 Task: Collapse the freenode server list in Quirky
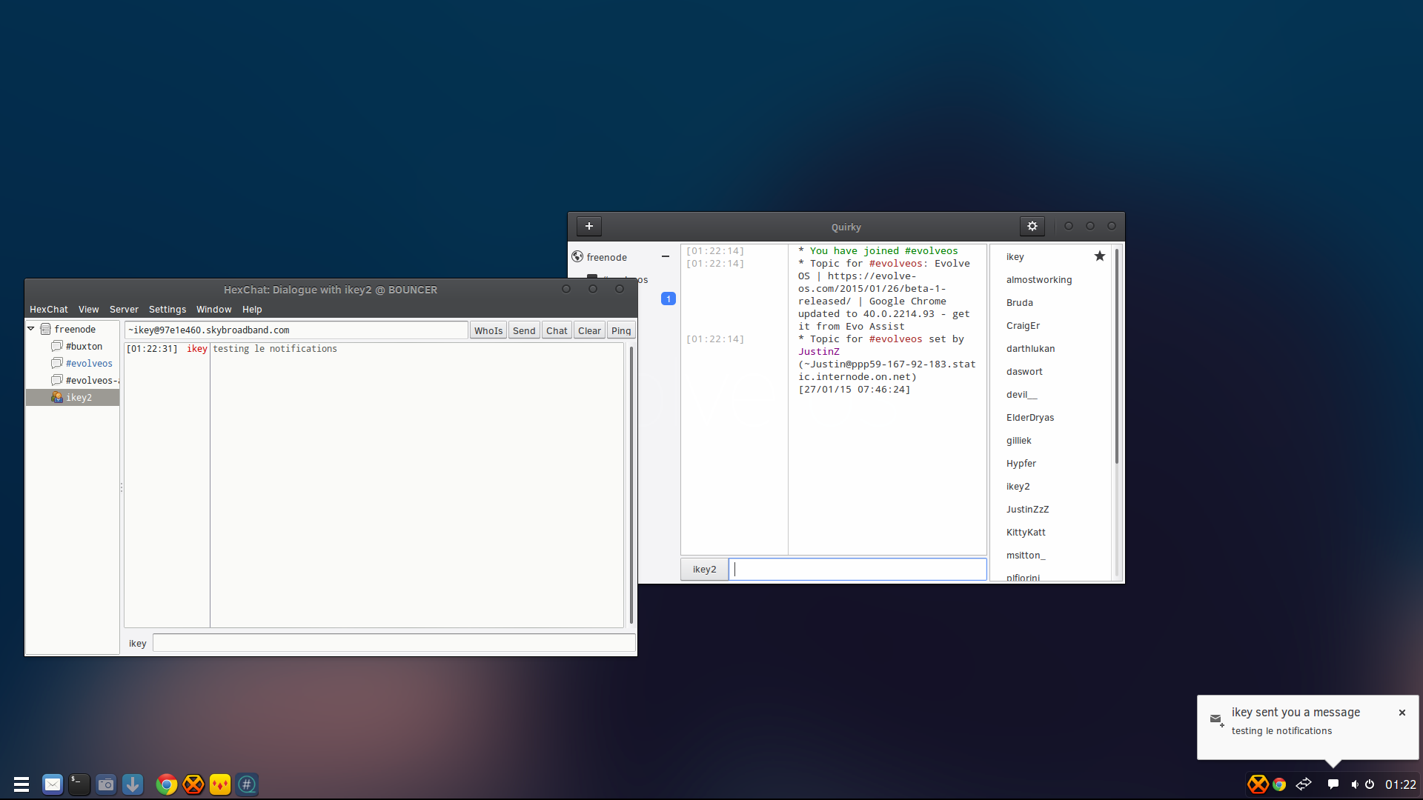click(x=666, y=256)
